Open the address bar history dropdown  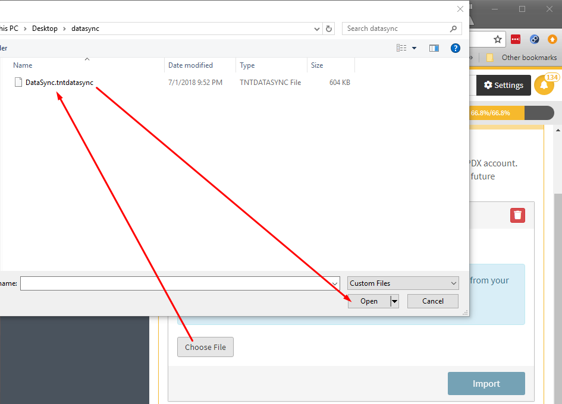pos(317,29)
